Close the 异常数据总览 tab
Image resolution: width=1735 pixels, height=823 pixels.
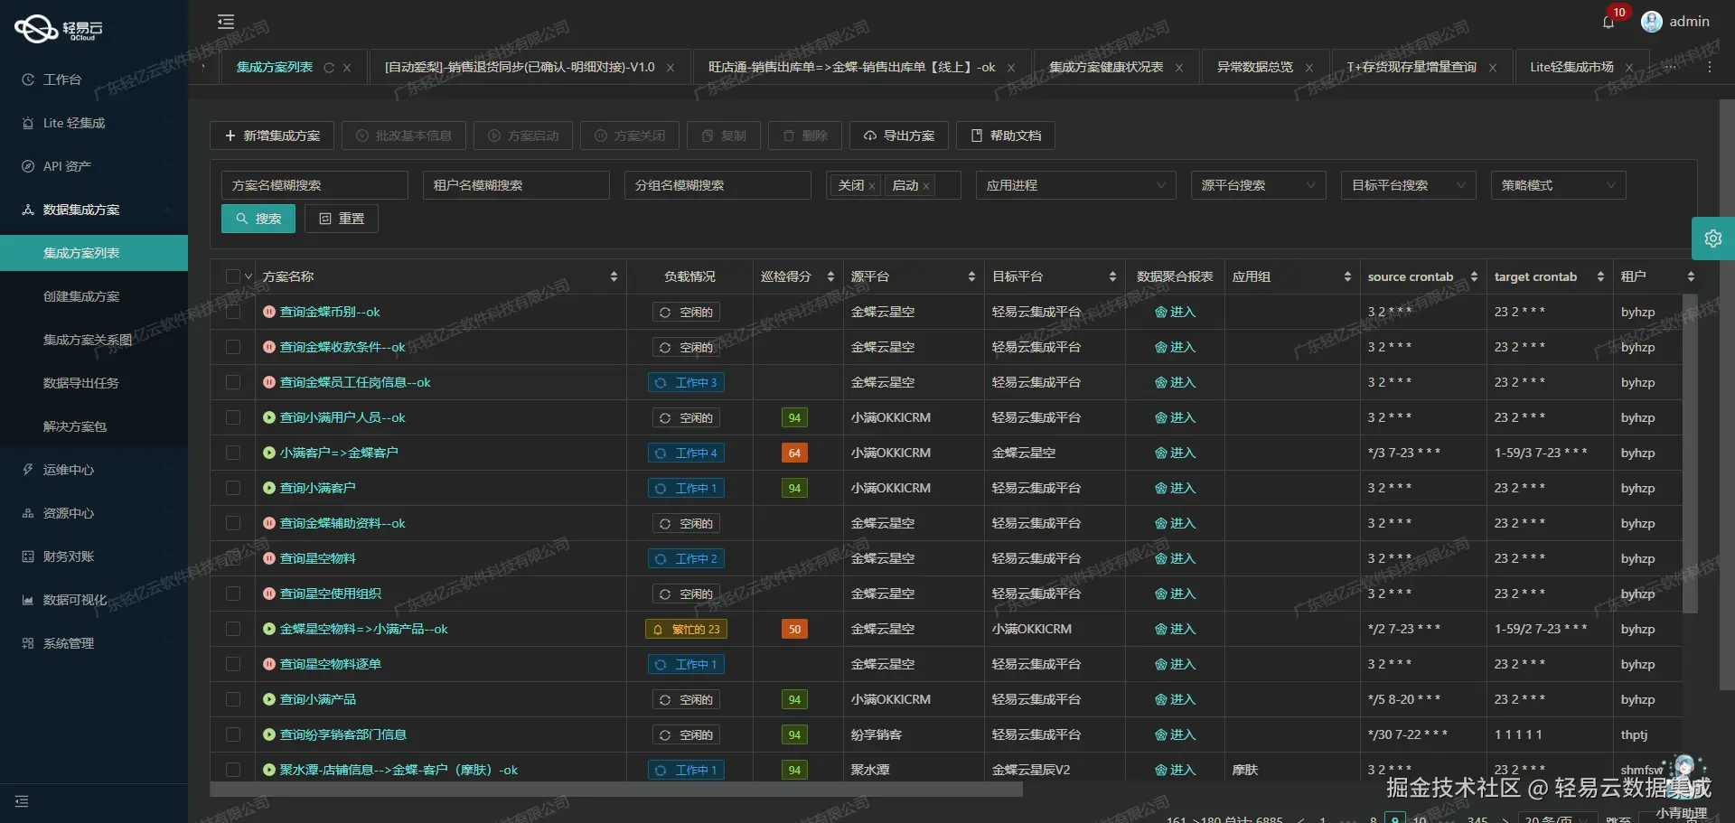pyautogui.click(x=1309, y=68)
